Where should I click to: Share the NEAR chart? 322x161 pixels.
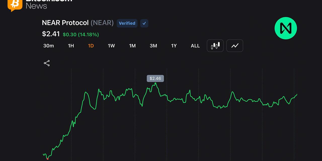[47, 63]
